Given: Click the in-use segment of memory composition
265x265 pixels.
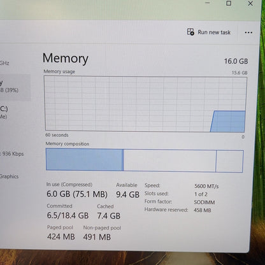Looking at the screenshot, I should point(84,160).
